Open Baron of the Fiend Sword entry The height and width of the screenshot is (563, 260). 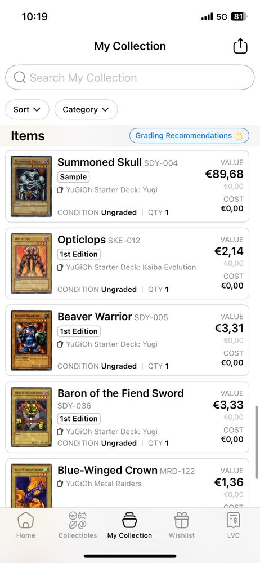click(x=127, y=417)
